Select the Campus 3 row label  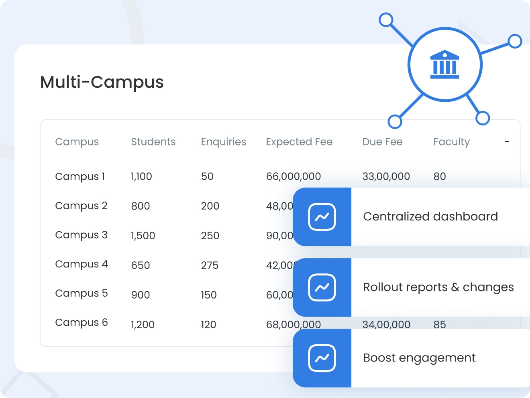point(81,235)
